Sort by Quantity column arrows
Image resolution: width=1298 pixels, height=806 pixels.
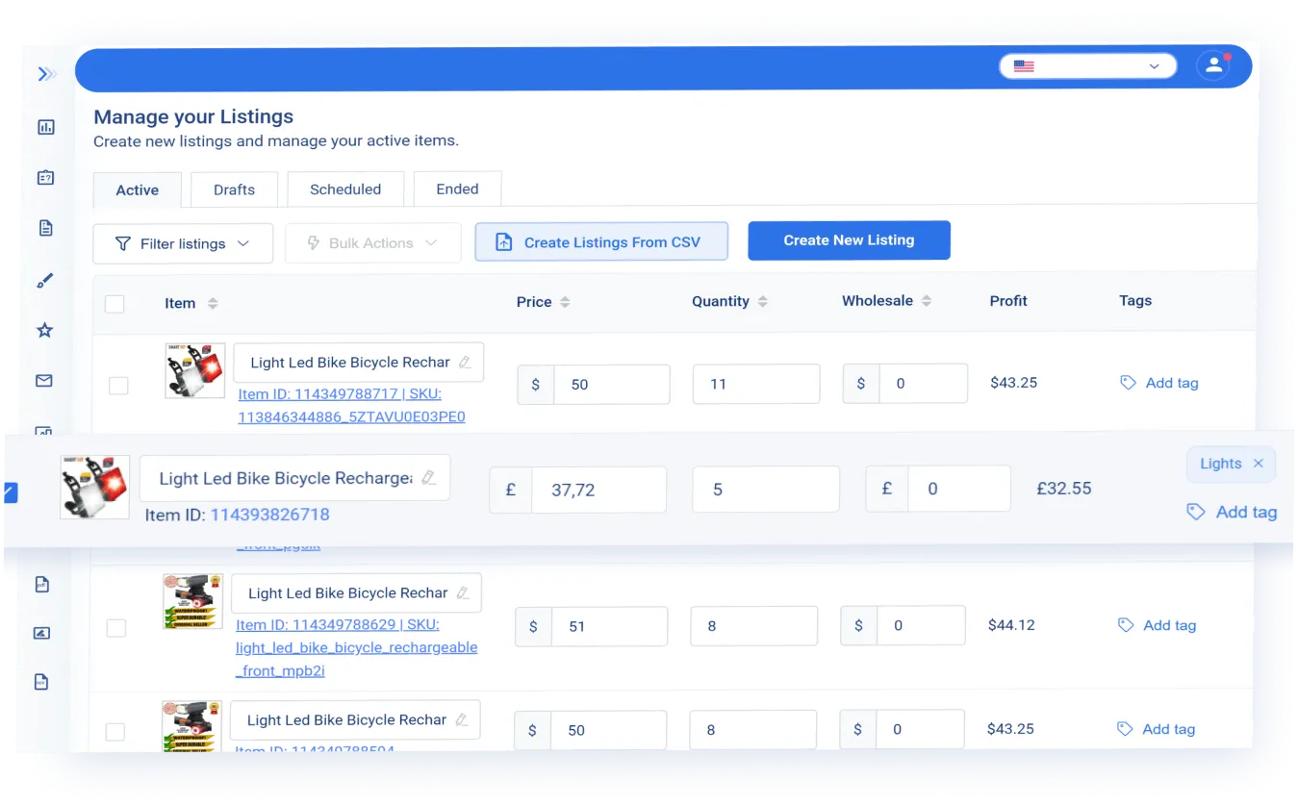click(x=762, y=301)
